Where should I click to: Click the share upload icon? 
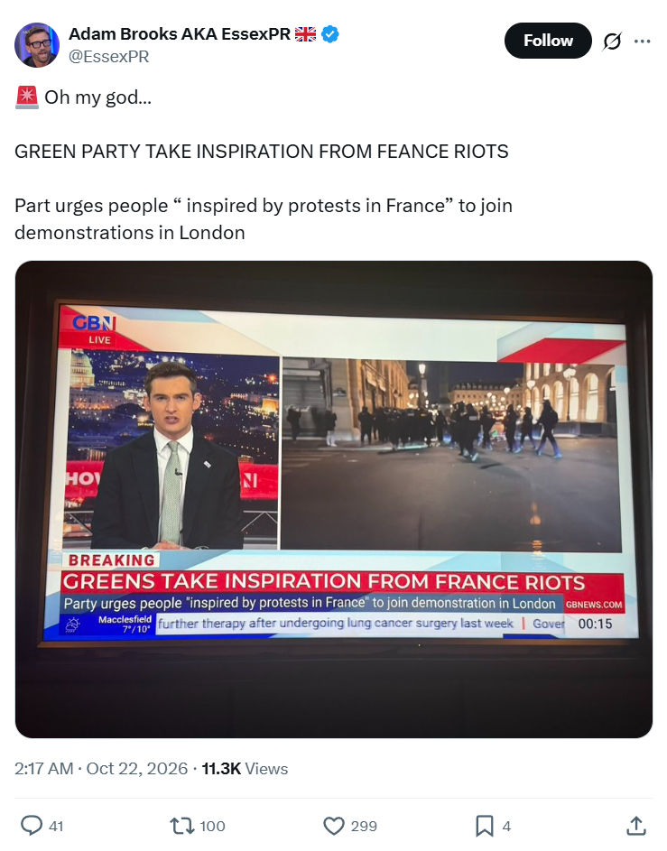click(636, 826)
